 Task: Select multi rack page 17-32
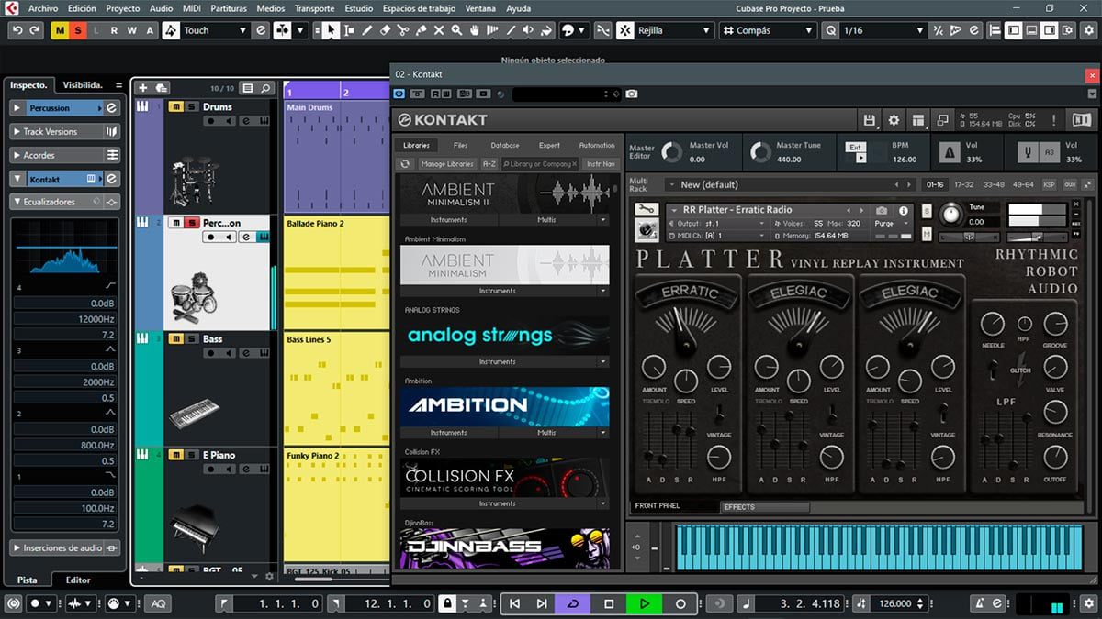click(x=963, y=184)
